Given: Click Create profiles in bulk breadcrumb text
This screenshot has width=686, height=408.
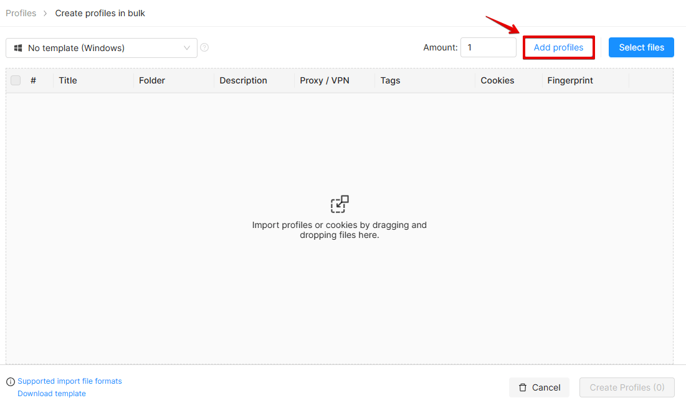Looking at the screenshot, I should tap(100, 13).
